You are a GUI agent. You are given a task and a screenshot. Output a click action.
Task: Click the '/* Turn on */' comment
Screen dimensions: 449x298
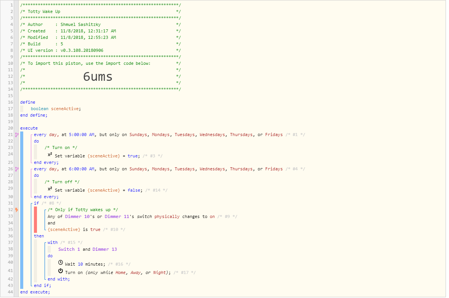[x=61, y=148]
